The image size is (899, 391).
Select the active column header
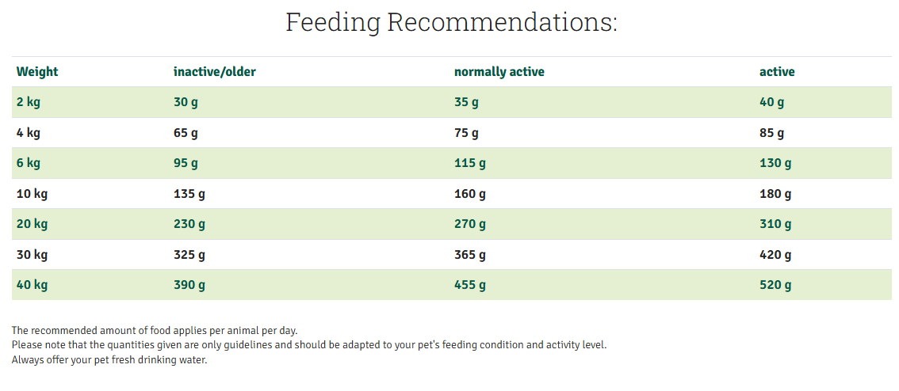(x=777, y=72)
